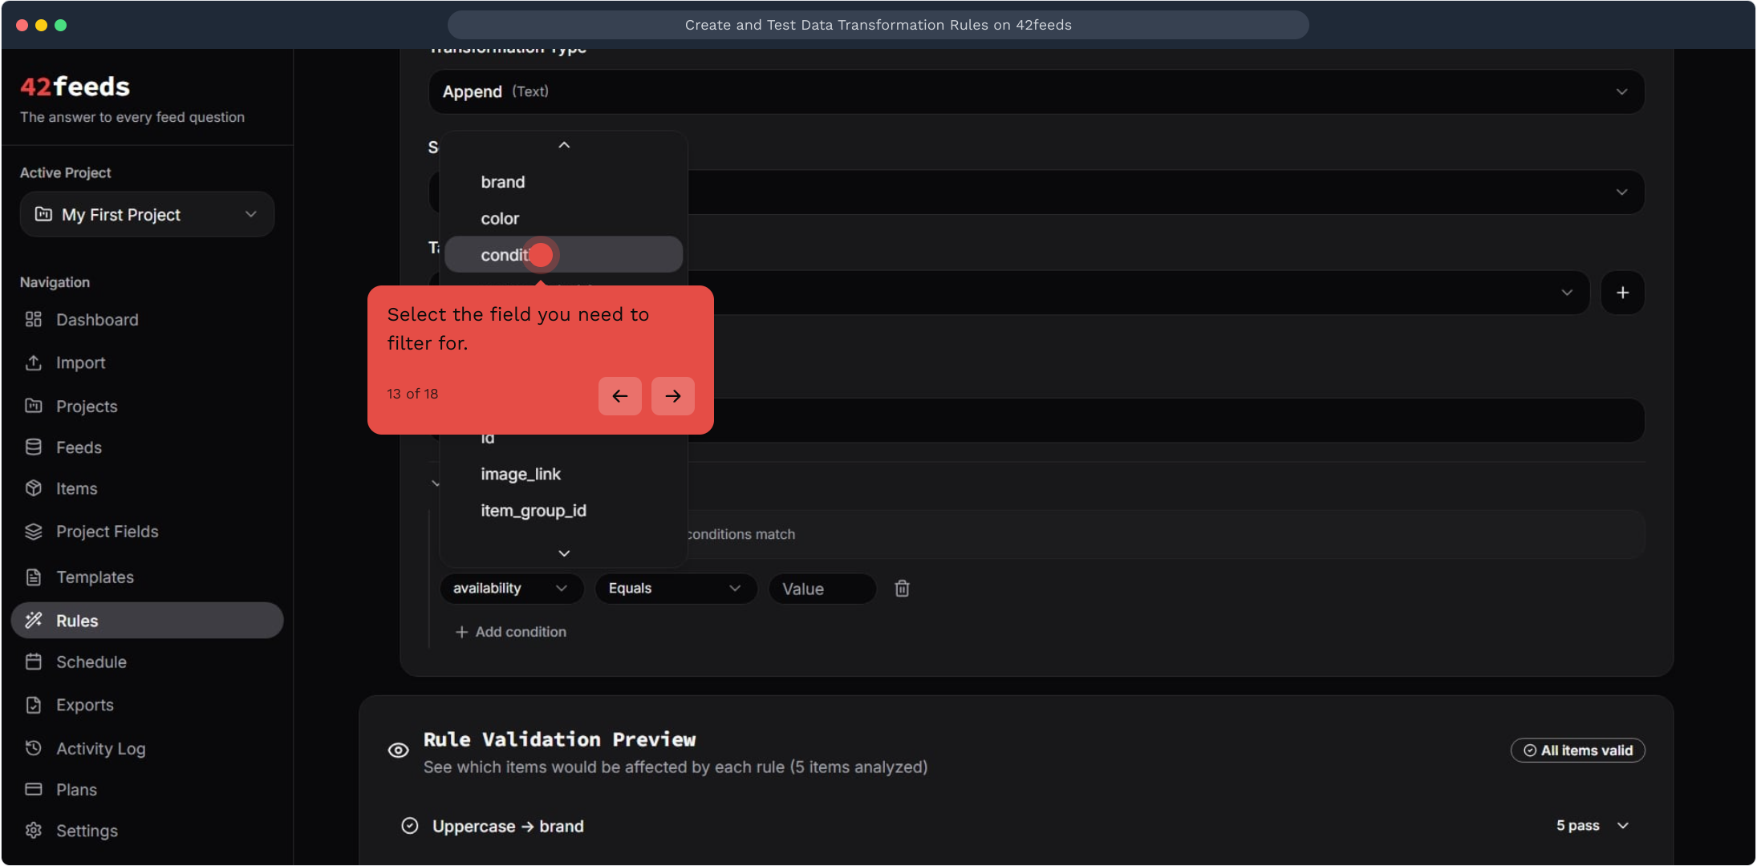Click the eye icon for Rule Validation Preview

[x=398, y=751]
